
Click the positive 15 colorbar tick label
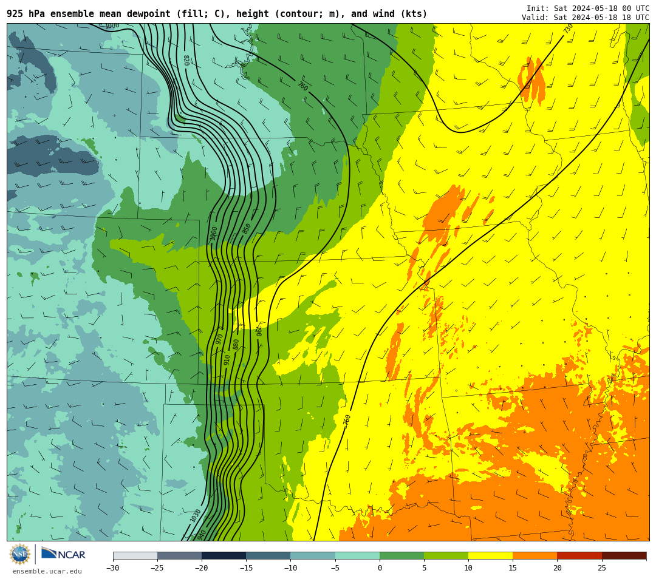(x=513, y=567)
